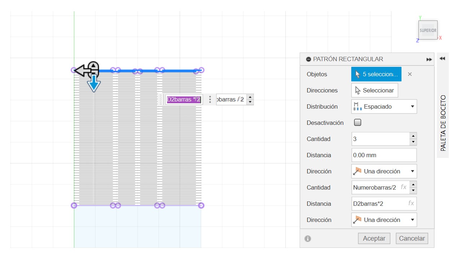The image size is (461, 259).
Task: Collapse the Patrón Rectangular dialog with the minus icon
Action: tap(308, 59)
